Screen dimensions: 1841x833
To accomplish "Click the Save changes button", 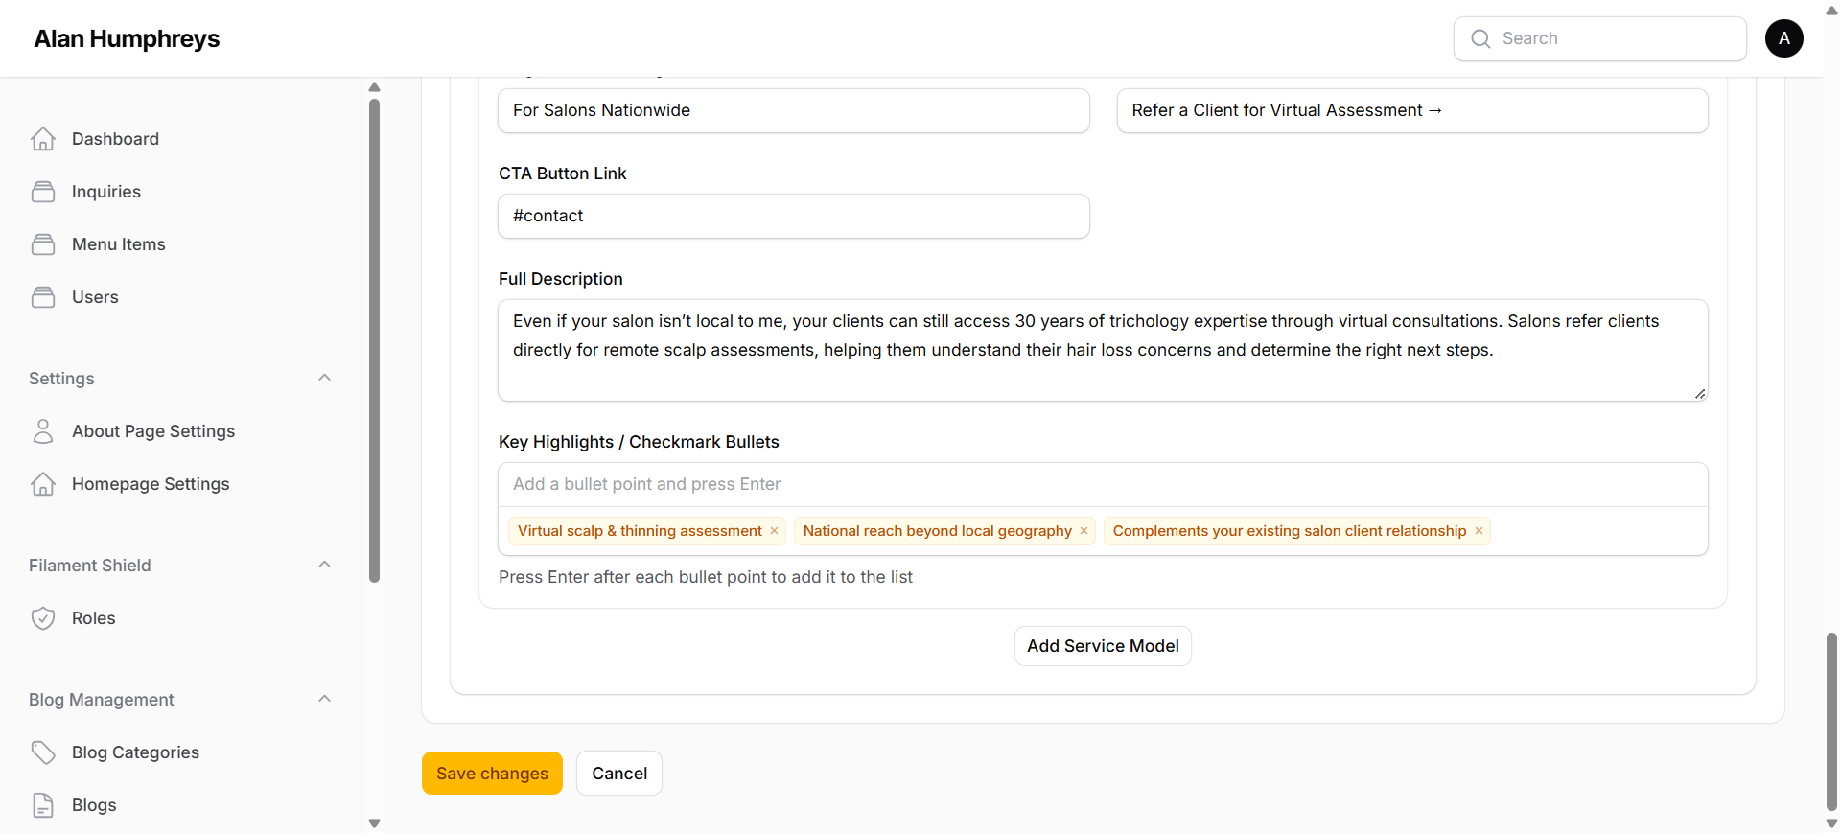I will (492, 774).
